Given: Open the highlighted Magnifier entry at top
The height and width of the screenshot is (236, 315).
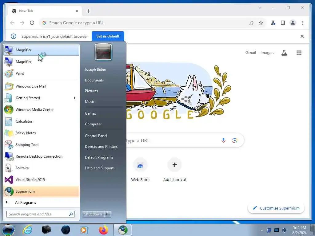Looking at the screenshot, I should [x=41, y=50].
